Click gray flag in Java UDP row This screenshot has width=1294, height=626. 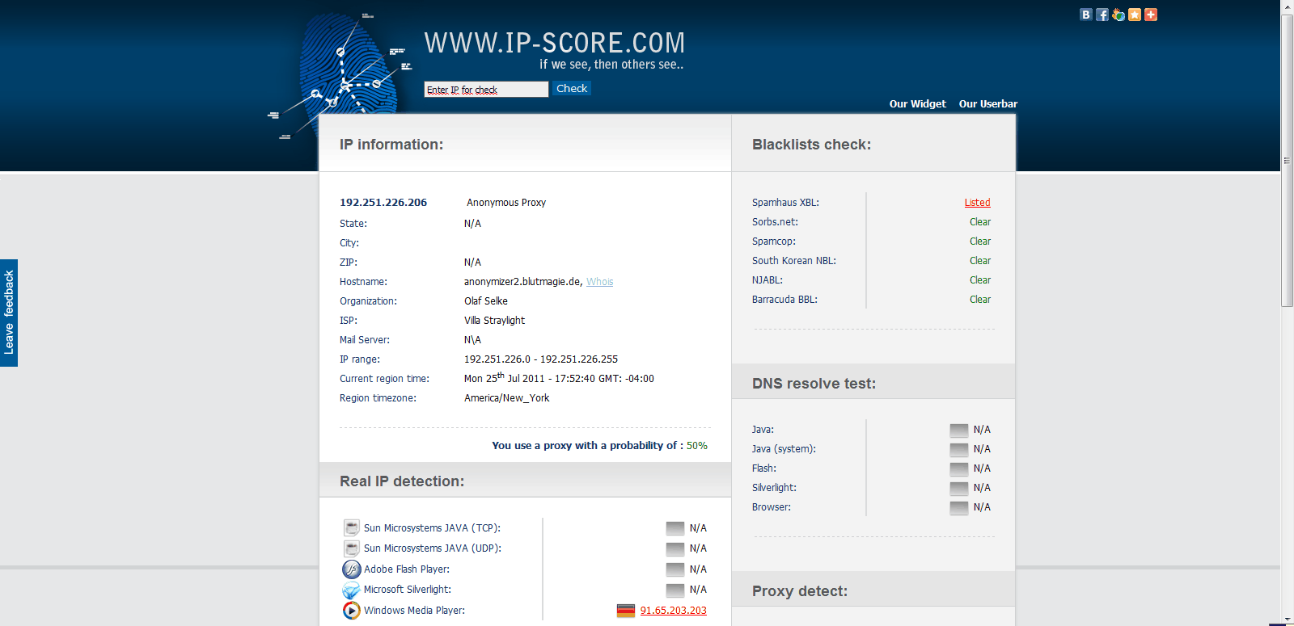(x=675, y=548)
